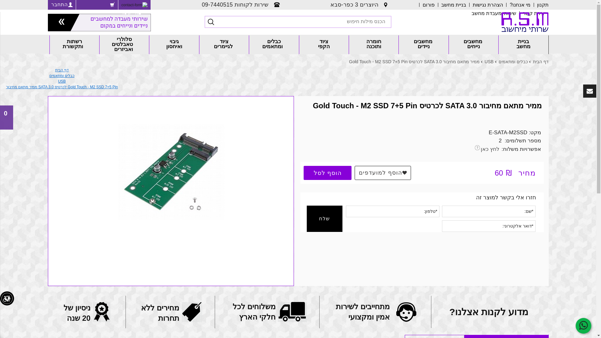Focus the טלפון phone input field
Image resolution: width=601 pixels, height=338 pixels.
[393, 211]
